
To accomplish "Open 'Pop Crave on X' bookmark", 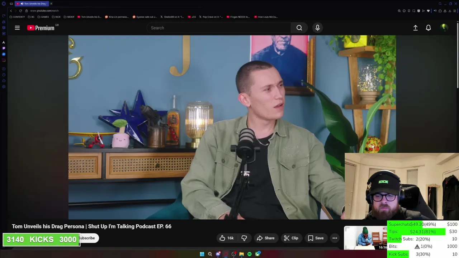I will [211, 17].
